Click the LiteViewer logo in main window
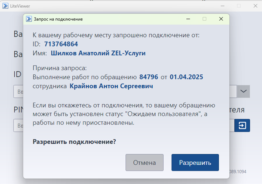The width and height of the screenshot is (262, 184). click(x=5, y=6)
